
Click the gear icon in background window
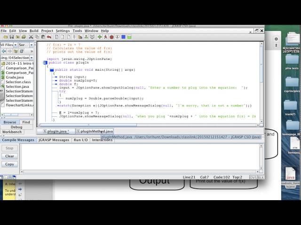point(276,39)
